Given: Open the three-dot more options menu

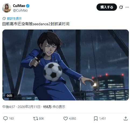Looking at the screenshot, I should [x=127, y=7].
